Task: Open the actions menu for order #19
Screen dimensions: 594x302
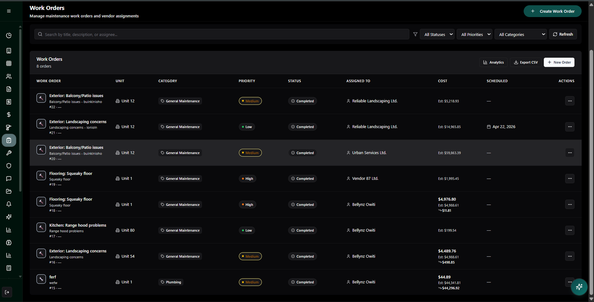Action: (x=570, y=179)
